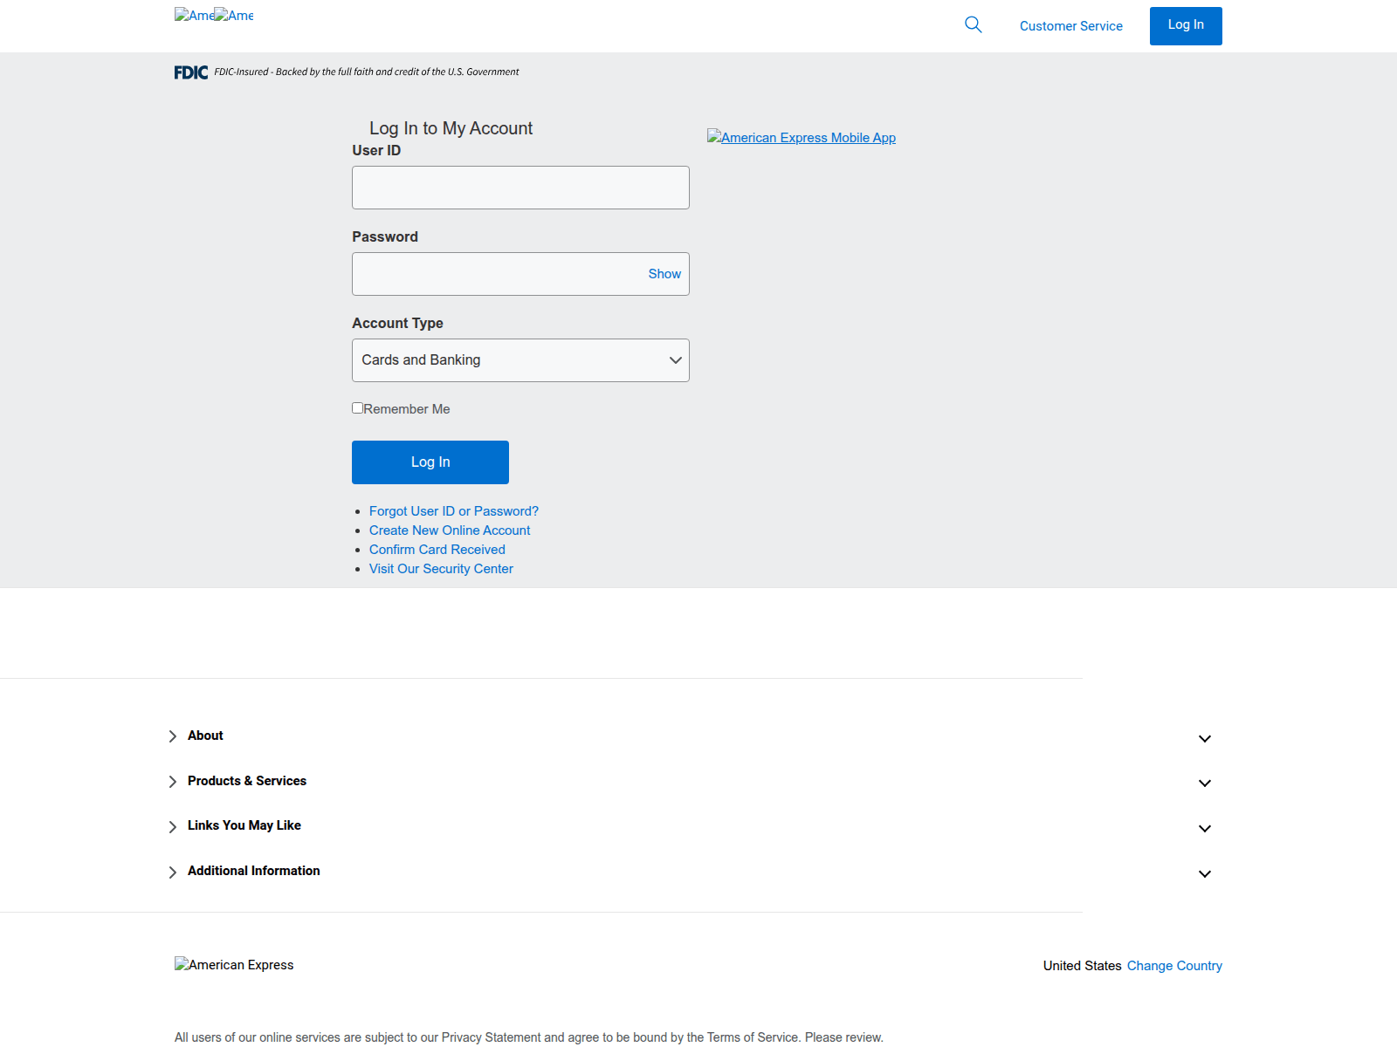Click the American Express footer logo
The image size is (1397, 1047).
(x=234, y=965)
